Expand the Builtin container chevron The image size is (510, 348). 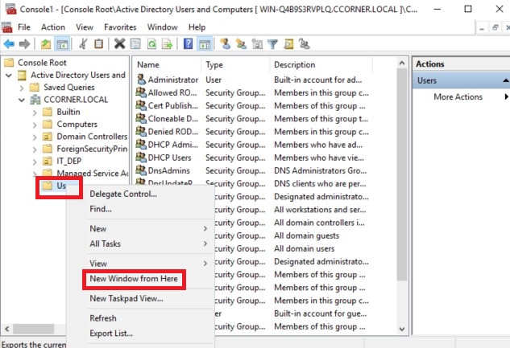coord(35,113)
